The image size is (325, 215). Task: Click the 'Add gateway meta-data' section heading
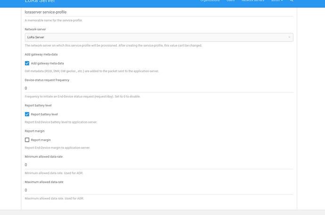(41, 55)
